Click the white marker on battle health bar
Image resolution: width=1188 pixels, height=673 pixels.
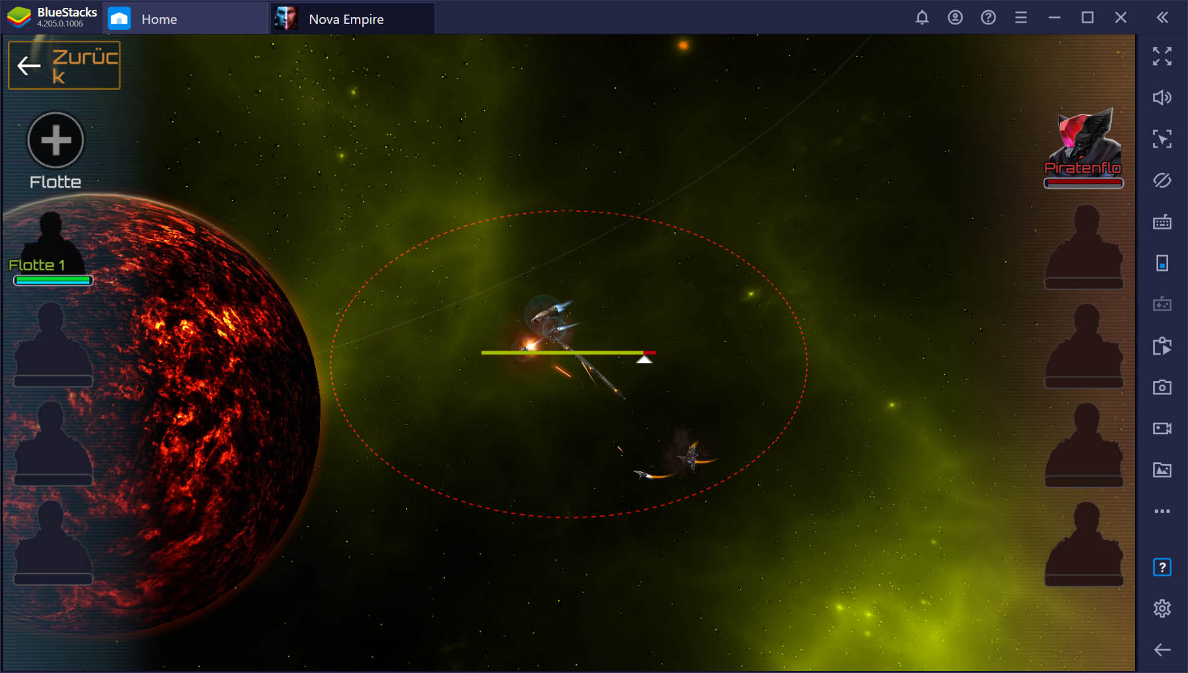tap(644, 359)
